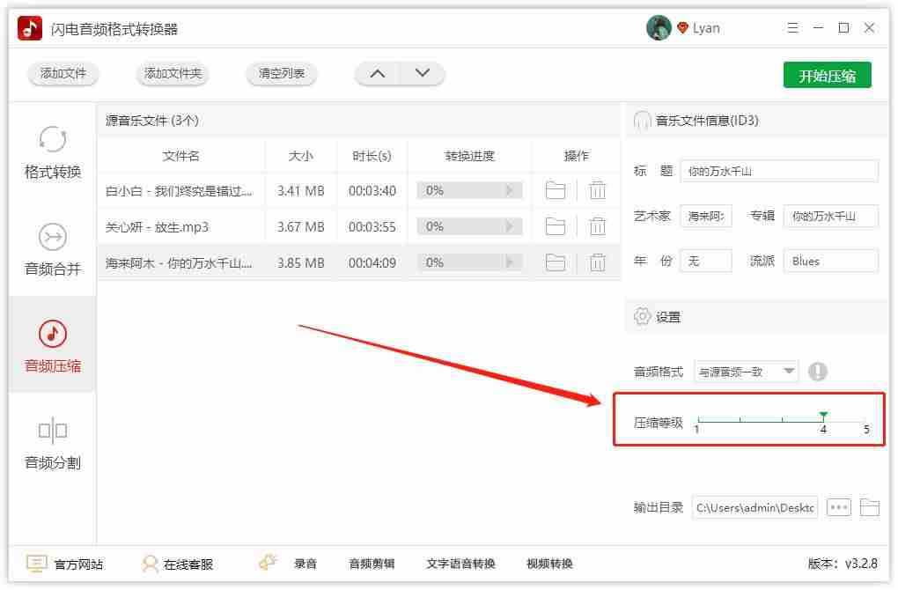Click the 3.41 MB size cell
Viewport: 898px width, 590px height.
(301, 191)
